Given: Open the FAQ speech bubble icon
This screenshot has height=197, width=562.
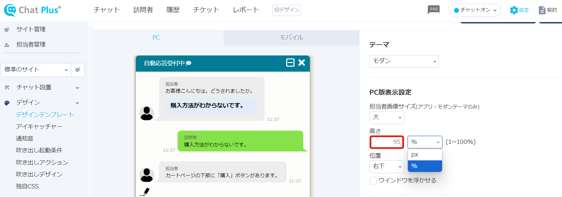Looking at the screenshot, I should pos(434,10).
